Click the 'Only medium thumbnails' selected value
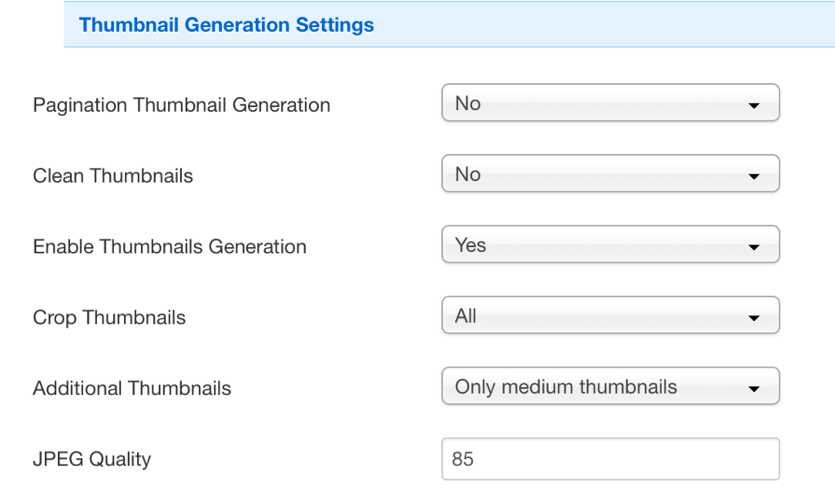The image size is (835, 502). click(x=566, y=387)
